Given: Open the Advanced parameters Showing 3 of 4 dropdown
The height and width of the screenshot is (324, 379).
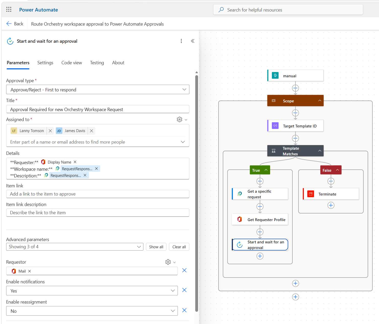Looking at the screenshot, I should coord(75,247).
